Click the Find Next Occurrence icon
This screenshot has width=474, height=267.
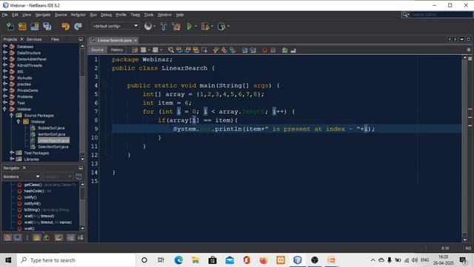(187, 50)
